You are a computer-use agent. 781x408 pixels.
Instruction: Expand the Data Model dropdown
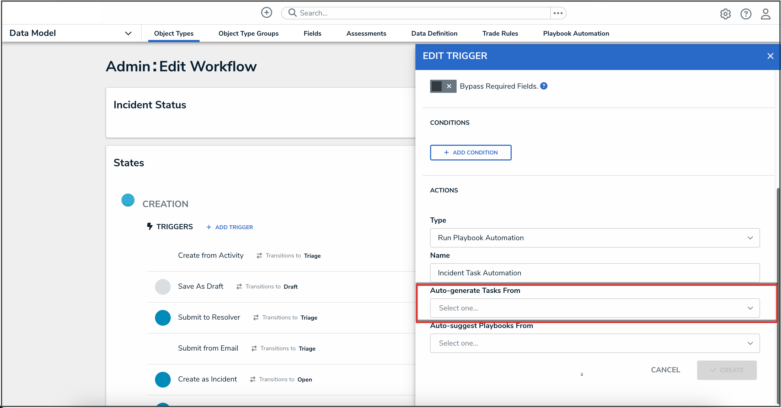(x=128, y=33)
